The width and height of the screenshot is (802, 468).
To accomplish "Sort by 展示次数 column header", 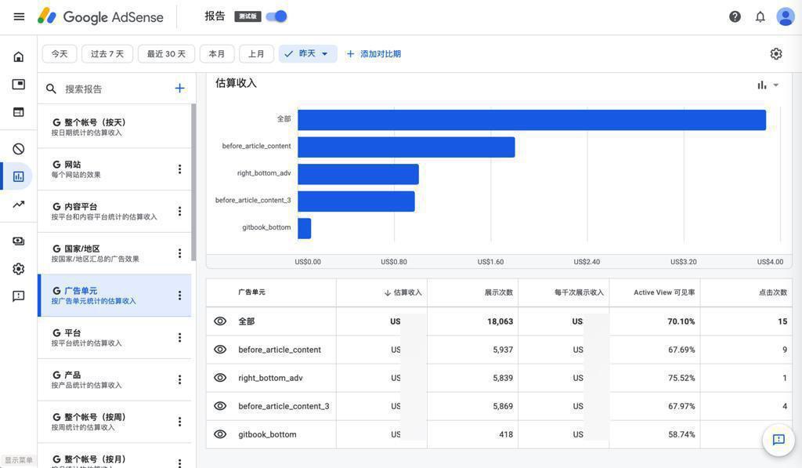I will (499, 292).
